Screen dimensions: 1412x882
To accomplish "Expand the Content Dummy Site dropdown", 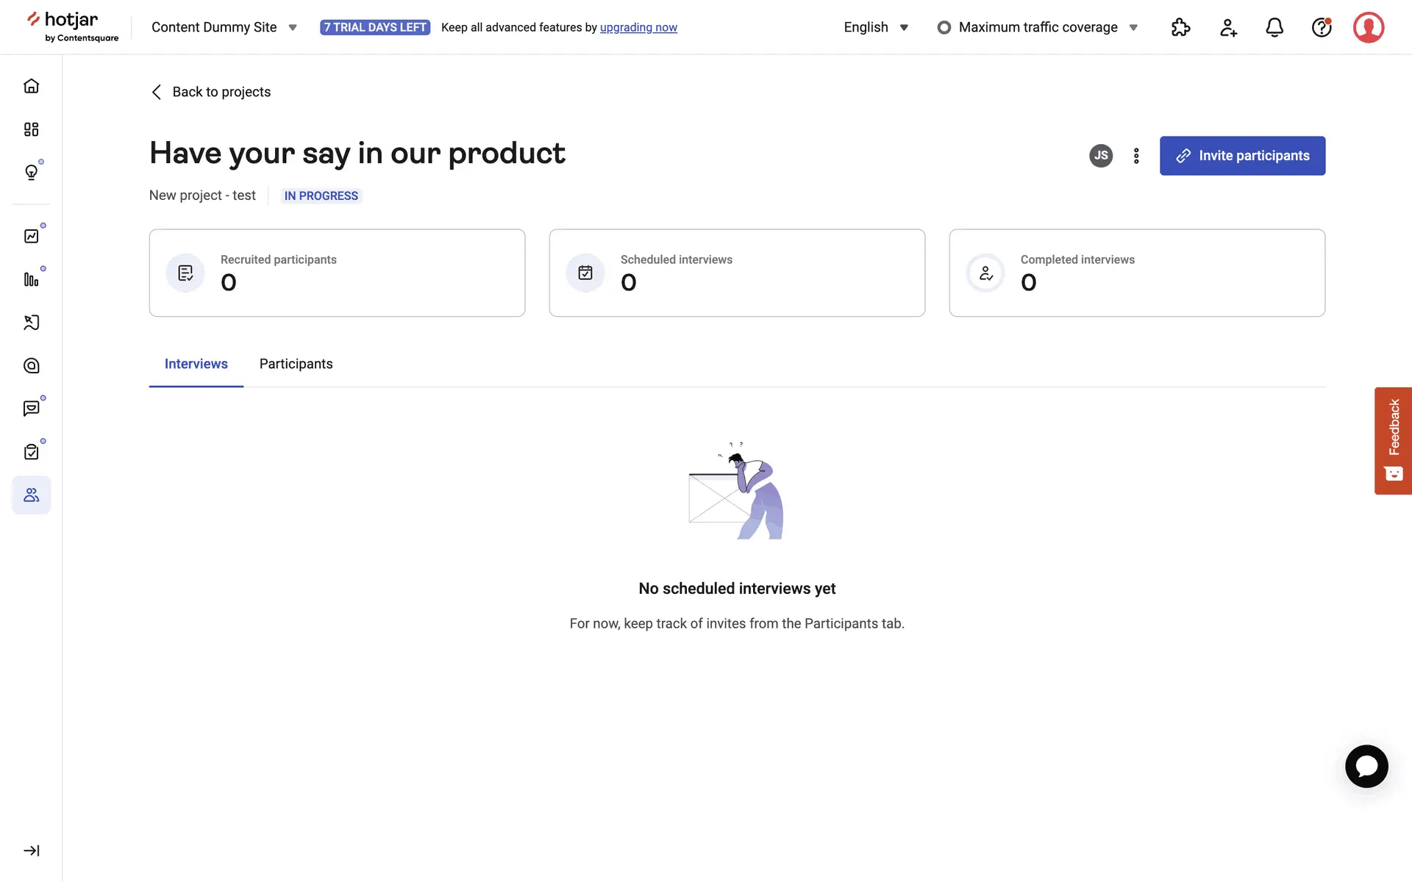I will tap(224, 27).
